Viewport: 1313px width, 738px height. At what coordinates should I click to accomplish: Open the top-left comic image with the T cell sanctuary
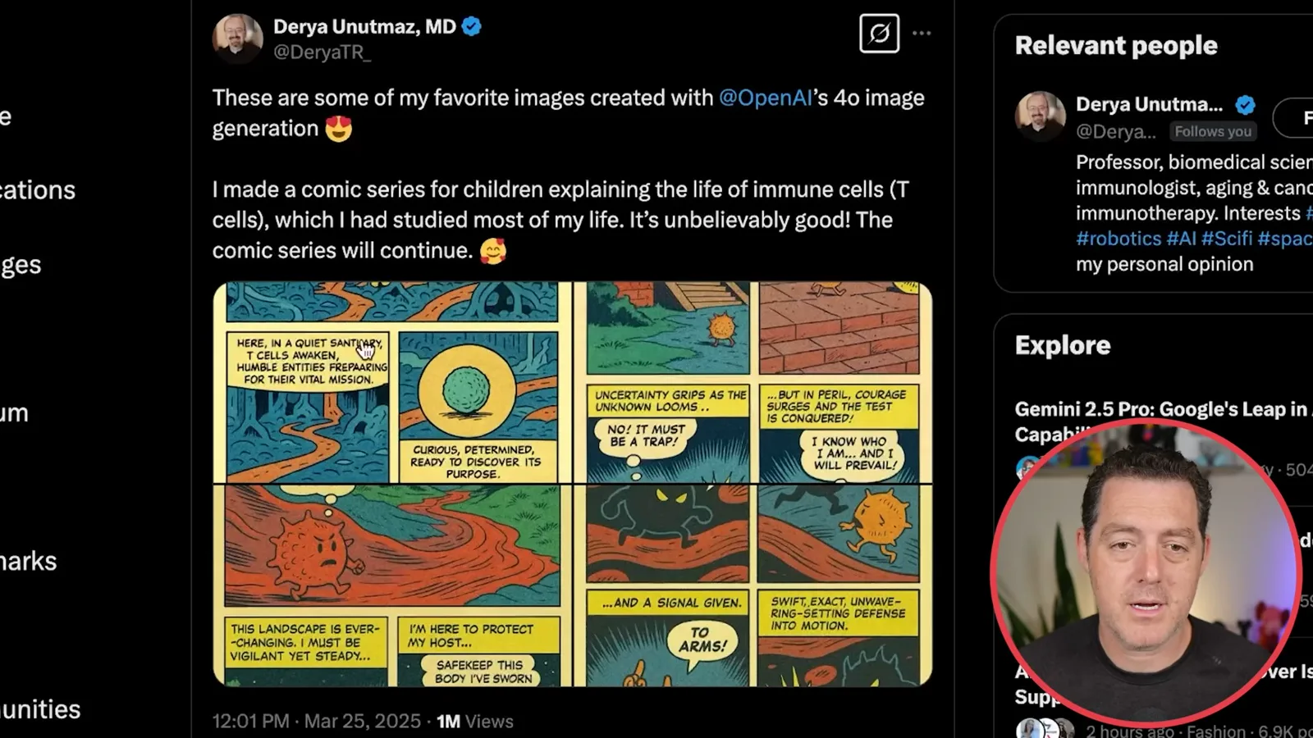391,382
